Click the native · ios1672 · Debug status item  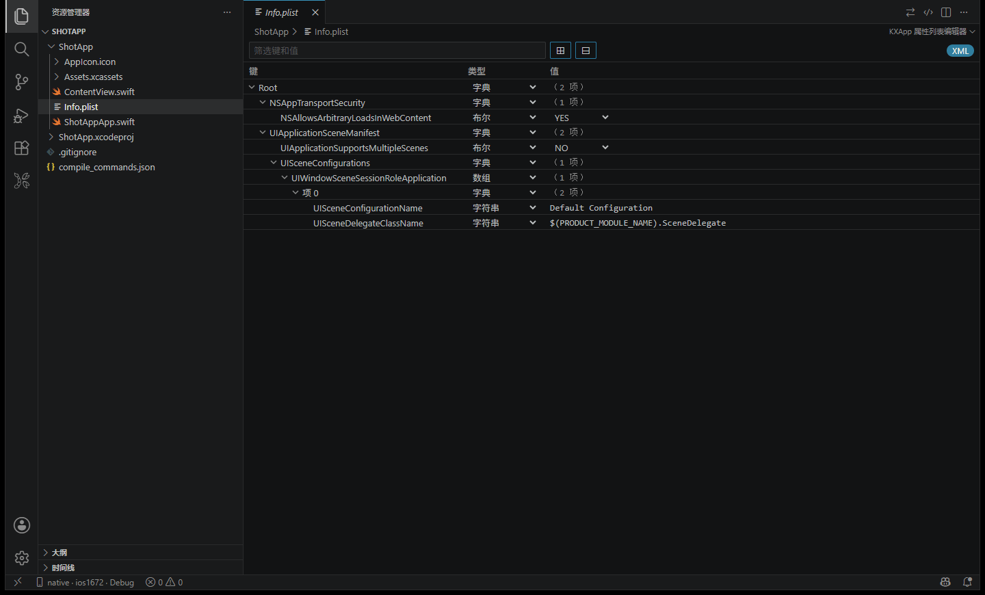[85, 583]
